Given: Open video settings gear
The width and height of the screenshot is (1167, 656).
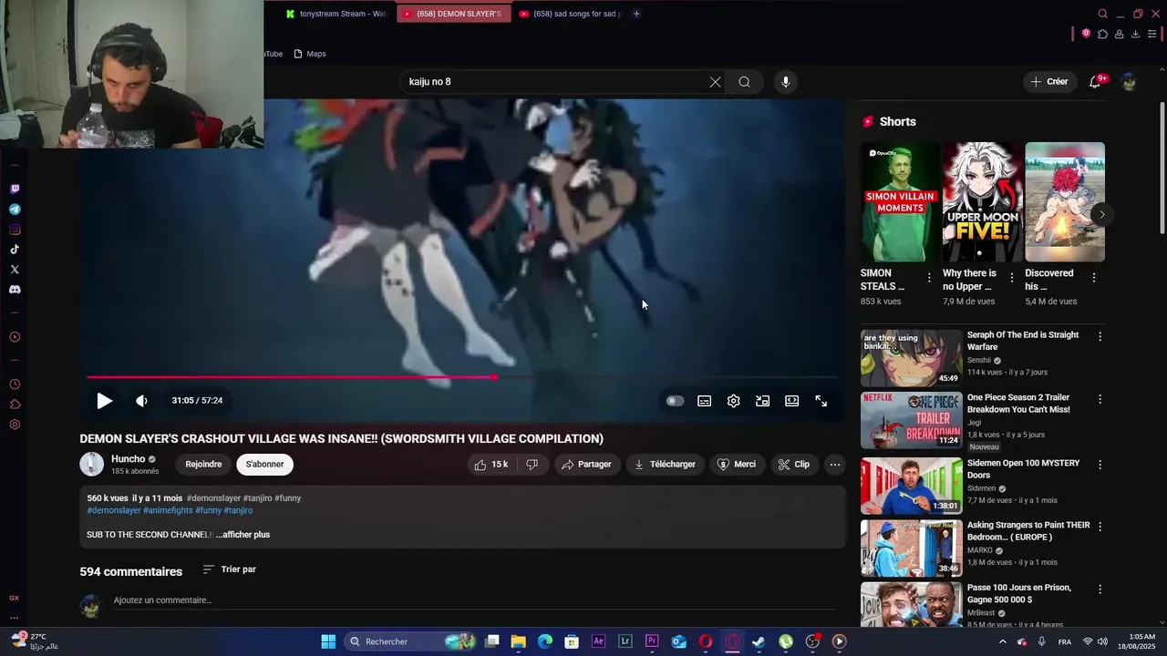Looking at the screenshot, I should point(734,401).
